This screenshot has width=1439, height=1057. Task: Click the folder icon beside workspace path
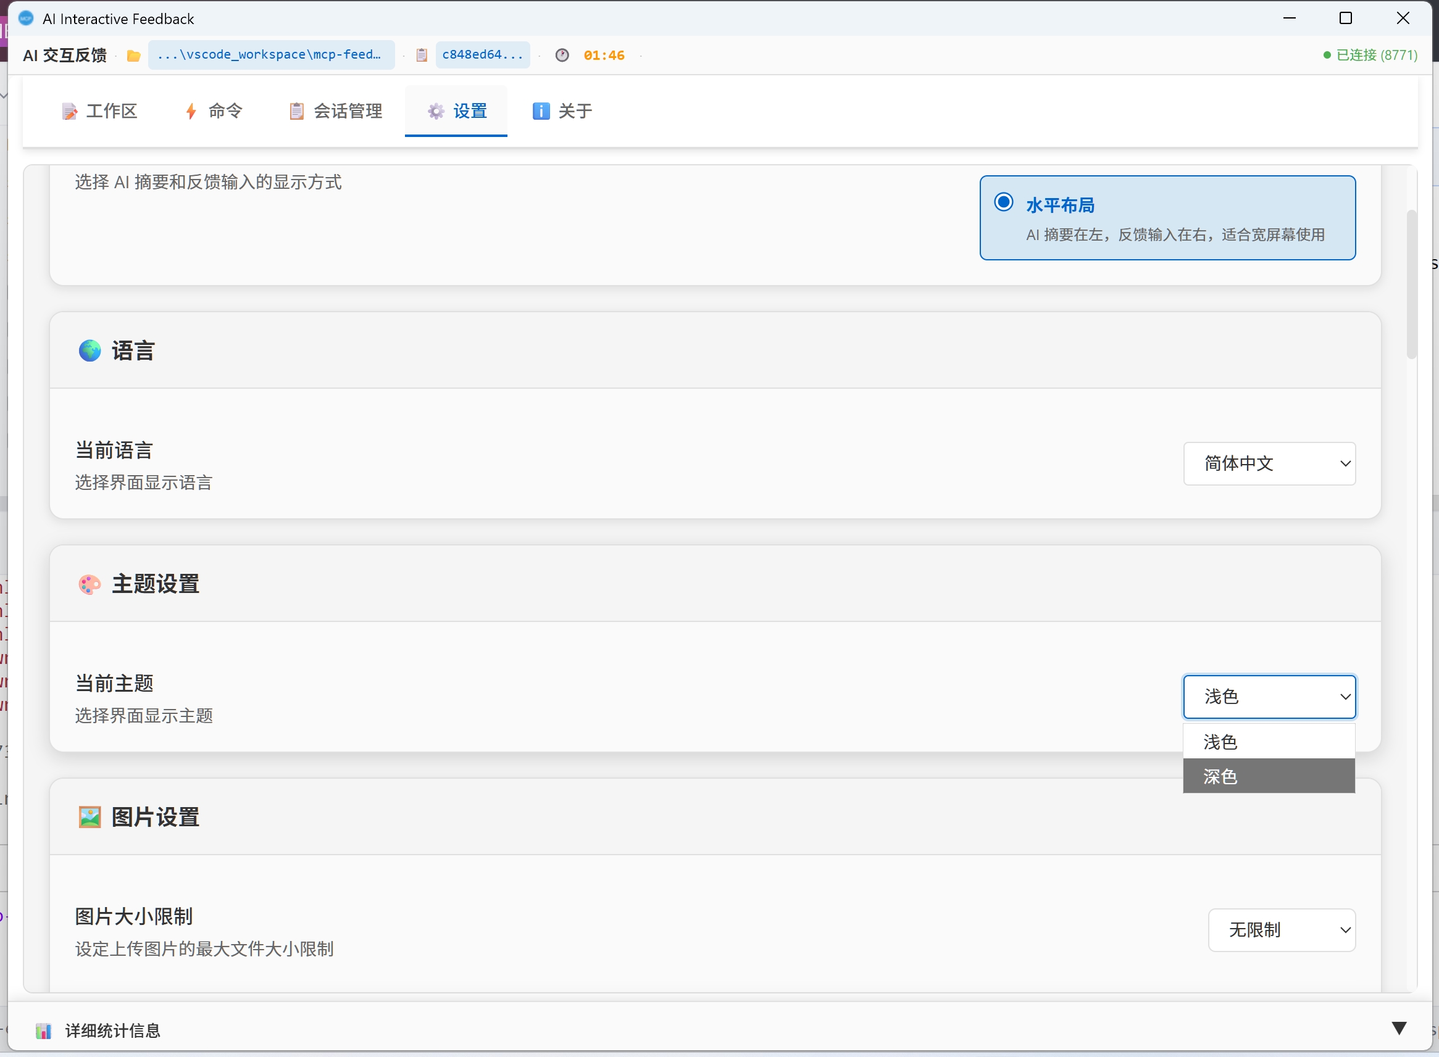134,56
